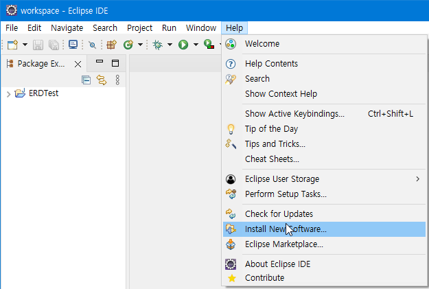Click the Eclipse title bar logo icon
The height and width of the screenshot is (289, 429).
(12, 10)
